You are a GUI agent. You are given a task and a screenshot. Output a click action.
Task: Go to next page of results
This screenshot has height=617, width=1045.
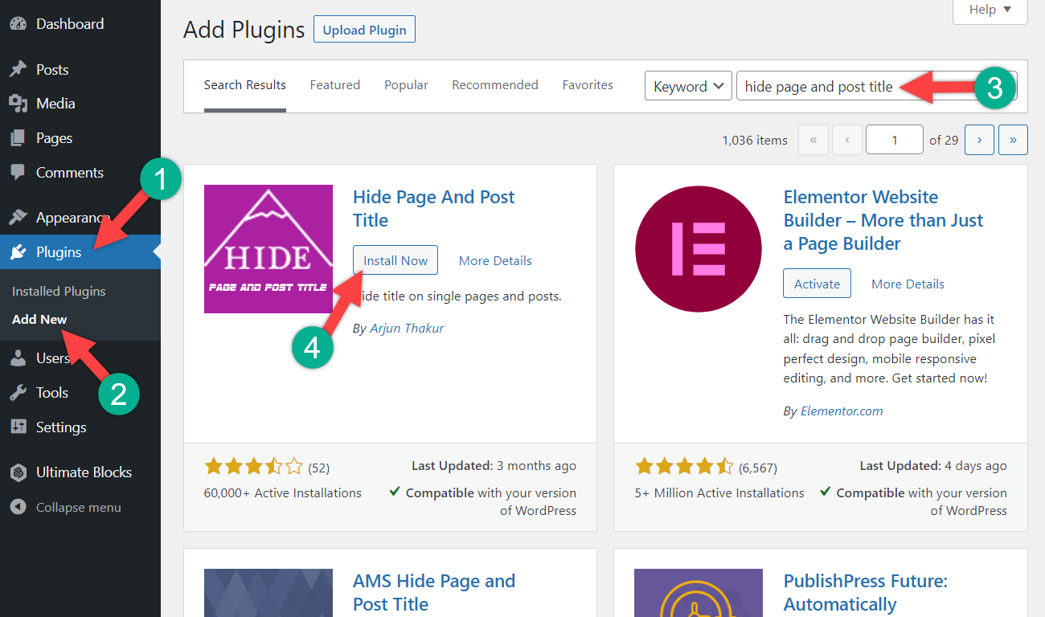pos(979,140)
